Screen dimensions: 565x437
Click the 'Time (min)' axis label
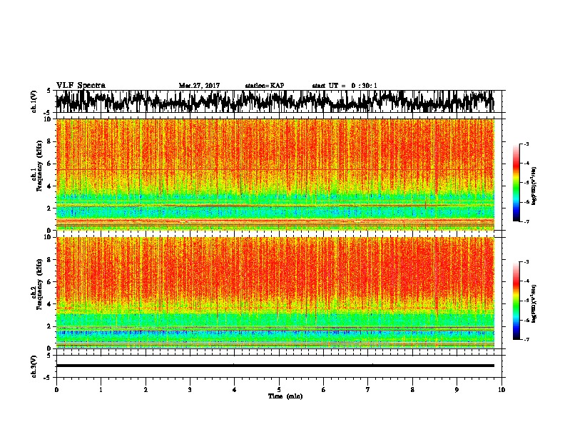point(285,396)
